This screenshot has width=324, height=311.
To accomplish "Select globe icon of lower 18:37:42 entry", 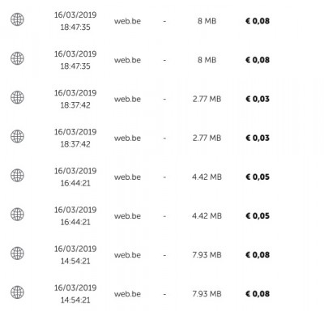I will tap(17, 136).
